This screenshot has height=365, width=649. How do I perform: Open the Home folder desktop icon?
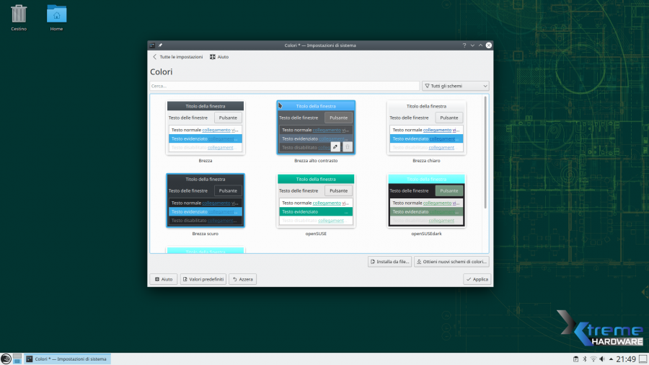click(x=56, y=16)
